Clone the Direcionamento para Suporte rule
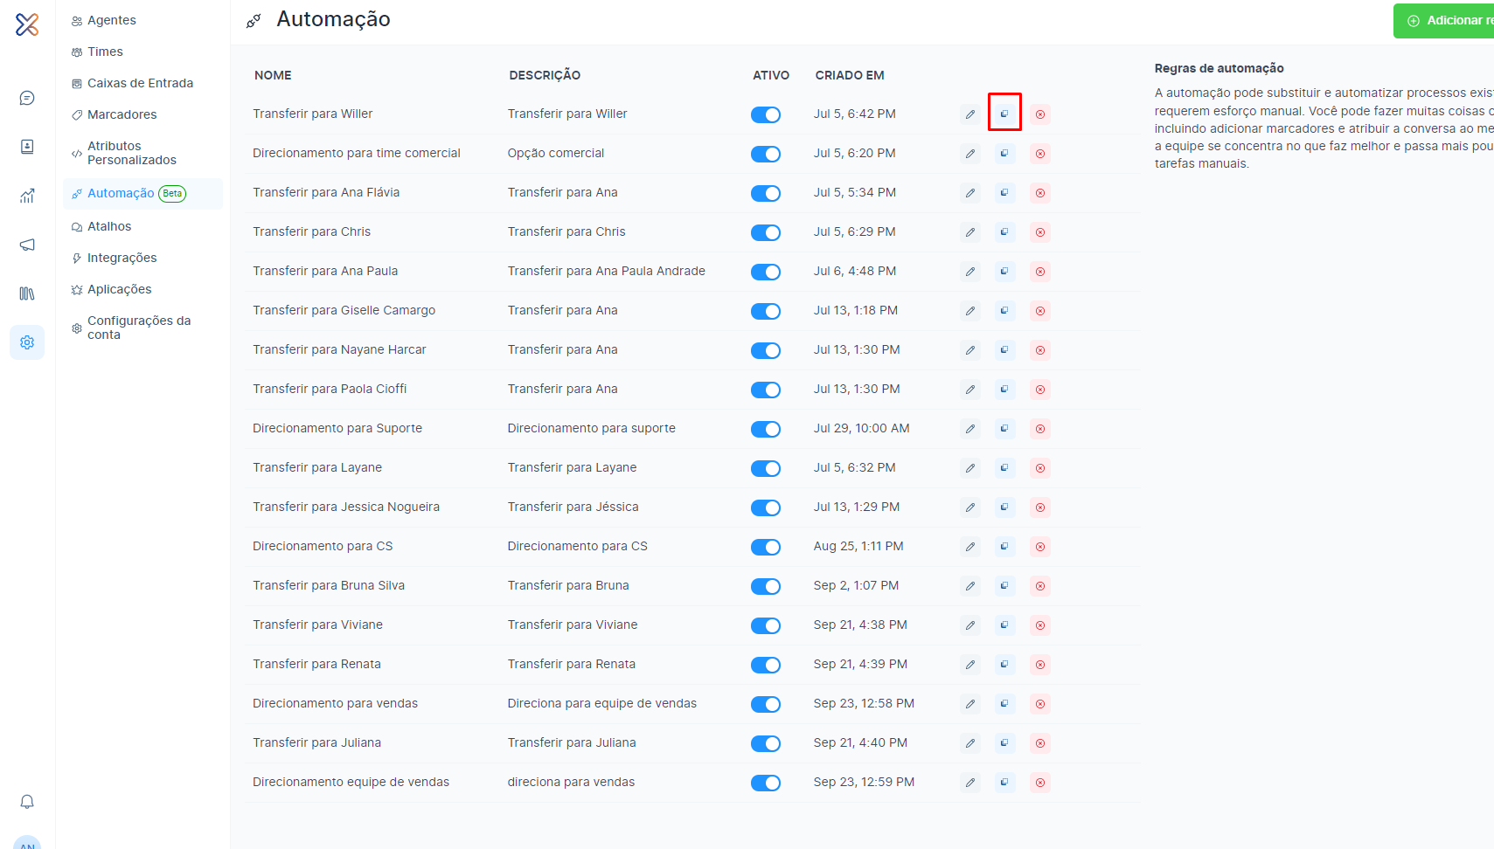1494x849 pixels. [x=1004, y=429]
